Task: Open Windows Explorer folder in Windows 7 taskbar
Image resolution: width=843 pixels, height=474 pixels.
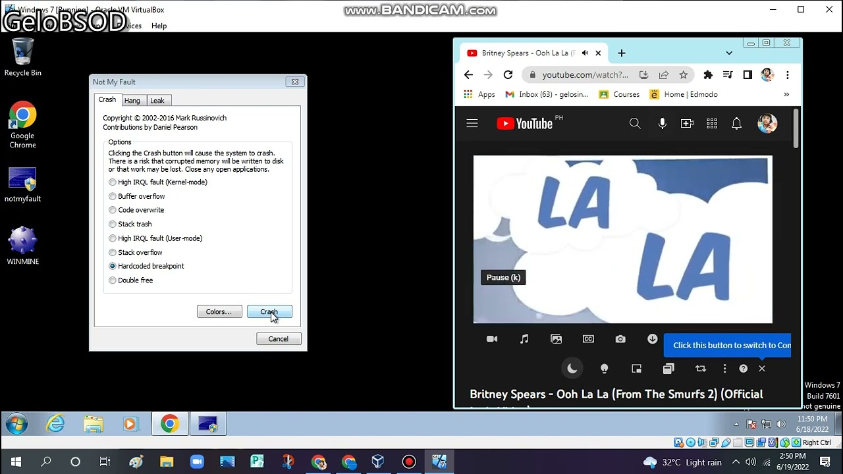Action: click(x=94, y=425)
